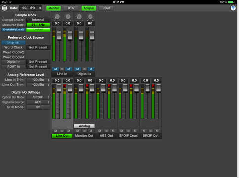Click the AES Out left 0.0 level field

(101, 80)
